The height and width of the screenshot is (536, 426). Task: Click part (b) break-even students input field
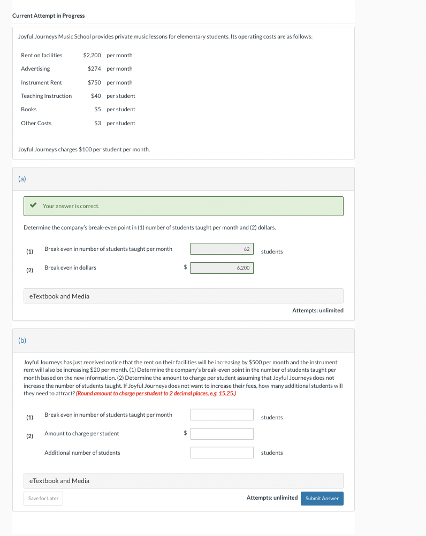(x=222, y=415)
